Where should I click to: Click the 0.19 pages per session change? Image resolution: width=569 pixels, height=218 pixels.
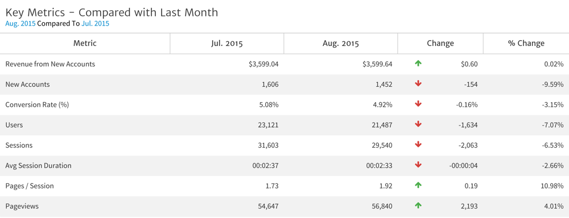coord(472,186)
